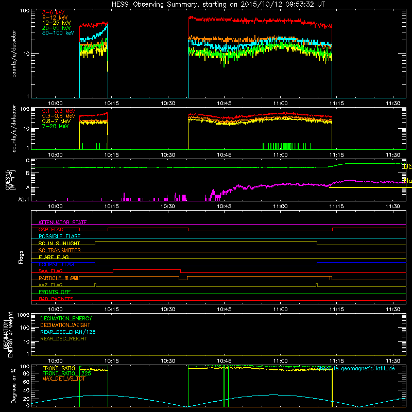Click the REAR_DEC_CHAN/128 legend label
The width and height of the screenshot is (412, 412).
coord(68,332)
